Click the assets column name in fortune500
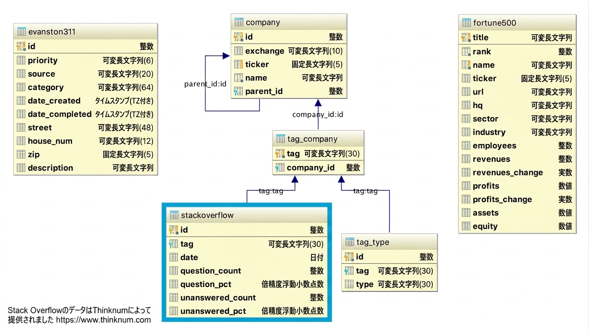Image resolution: width=589 pixels, height=331 pixels. pyautogui.click(x=485, y=213)
